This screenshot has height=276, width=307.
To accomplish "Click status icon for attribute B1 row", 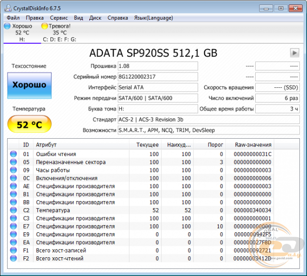I will 13,194.
